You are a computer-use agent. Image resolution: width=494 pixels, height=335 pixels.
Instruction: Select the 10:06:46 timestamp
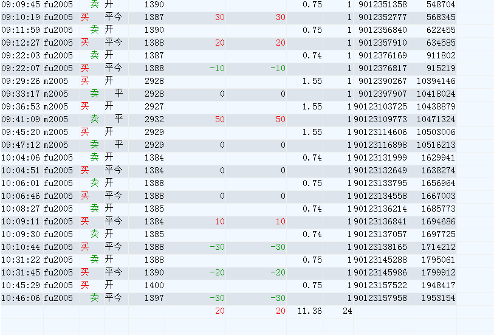[21, 196]
